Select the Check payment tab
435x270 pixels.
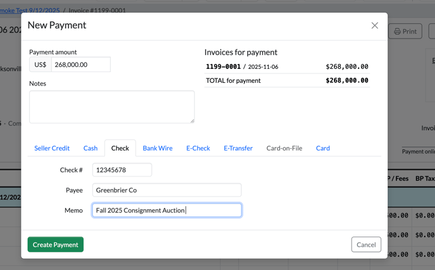click(x=120, y=148)
